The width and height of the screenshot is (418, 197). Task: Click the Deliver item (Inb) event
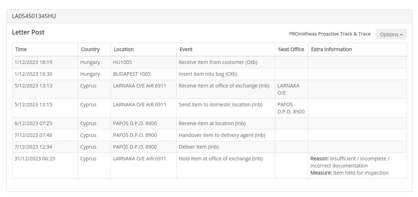pos(198,147)
